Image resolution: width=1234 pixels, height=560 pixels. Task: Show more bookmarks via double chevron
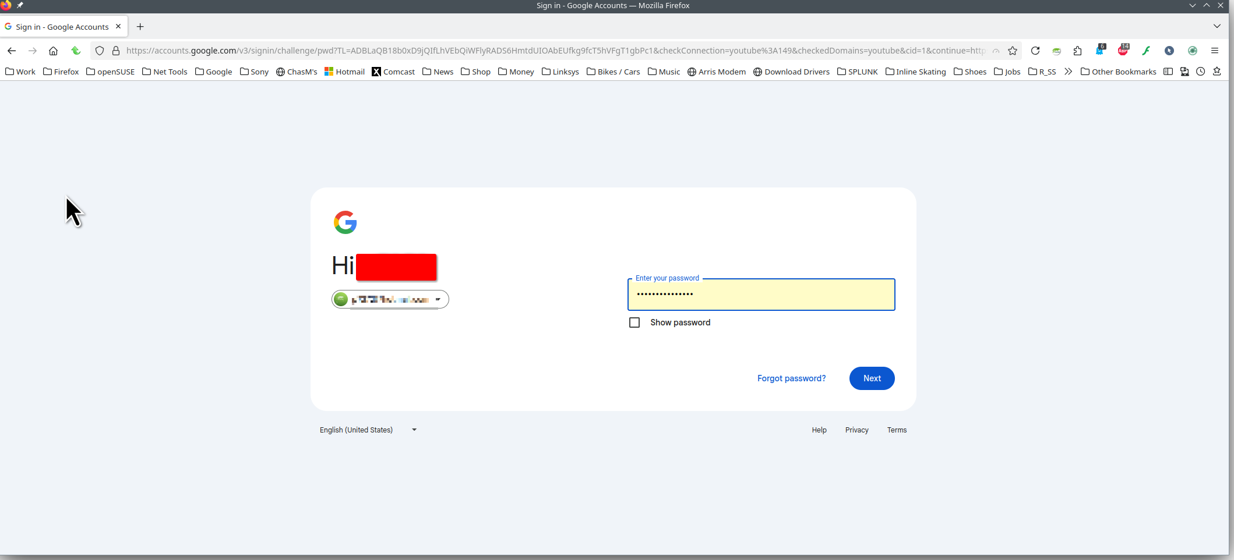(x=1068, y=72)
